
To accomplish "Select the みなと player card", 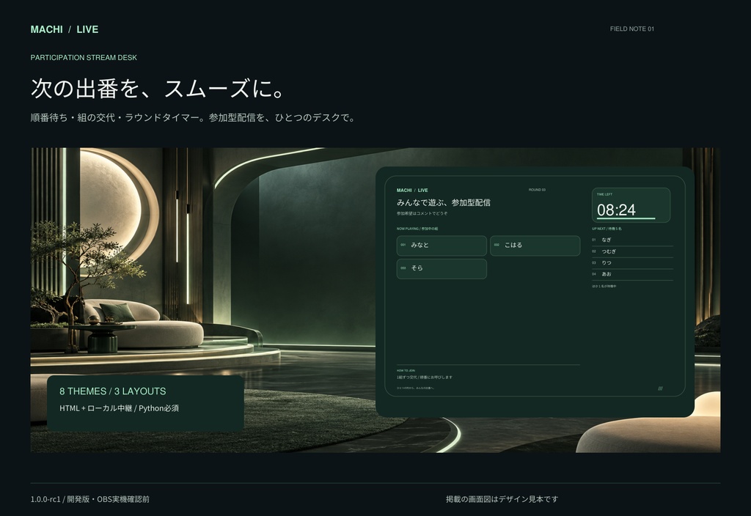I will pos(442,246).
